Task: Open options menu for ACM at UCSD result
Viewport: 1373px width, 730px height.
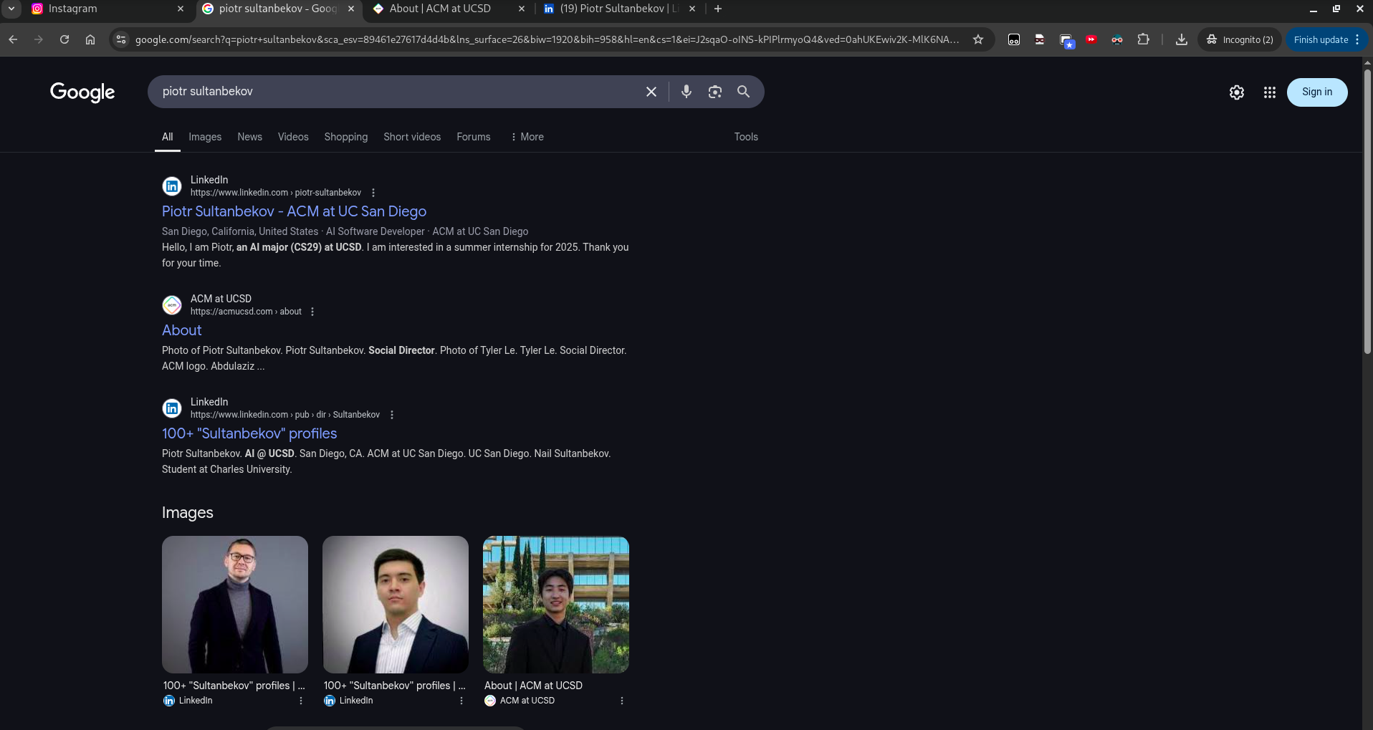Action: (312, 312)
